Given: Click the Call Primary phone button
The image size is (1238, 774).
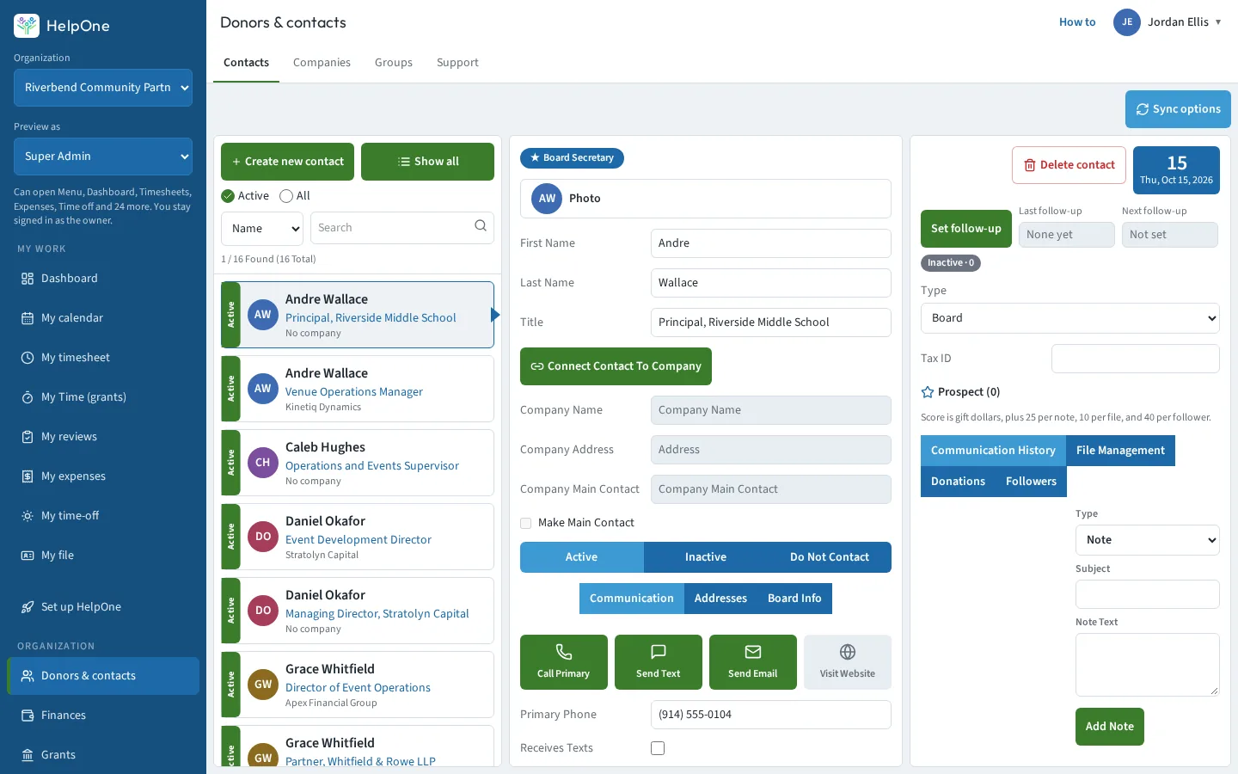Looking at the screenshot, I should tap(564, 662).
